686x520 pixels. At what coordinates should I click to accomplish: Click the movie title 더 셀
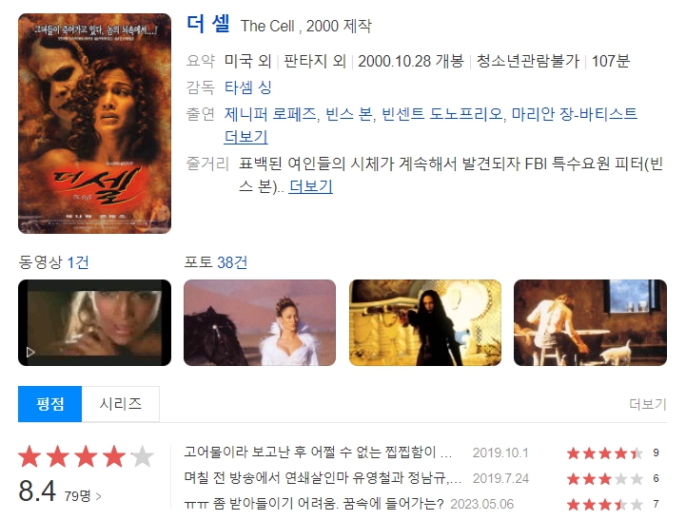[208, 24]
